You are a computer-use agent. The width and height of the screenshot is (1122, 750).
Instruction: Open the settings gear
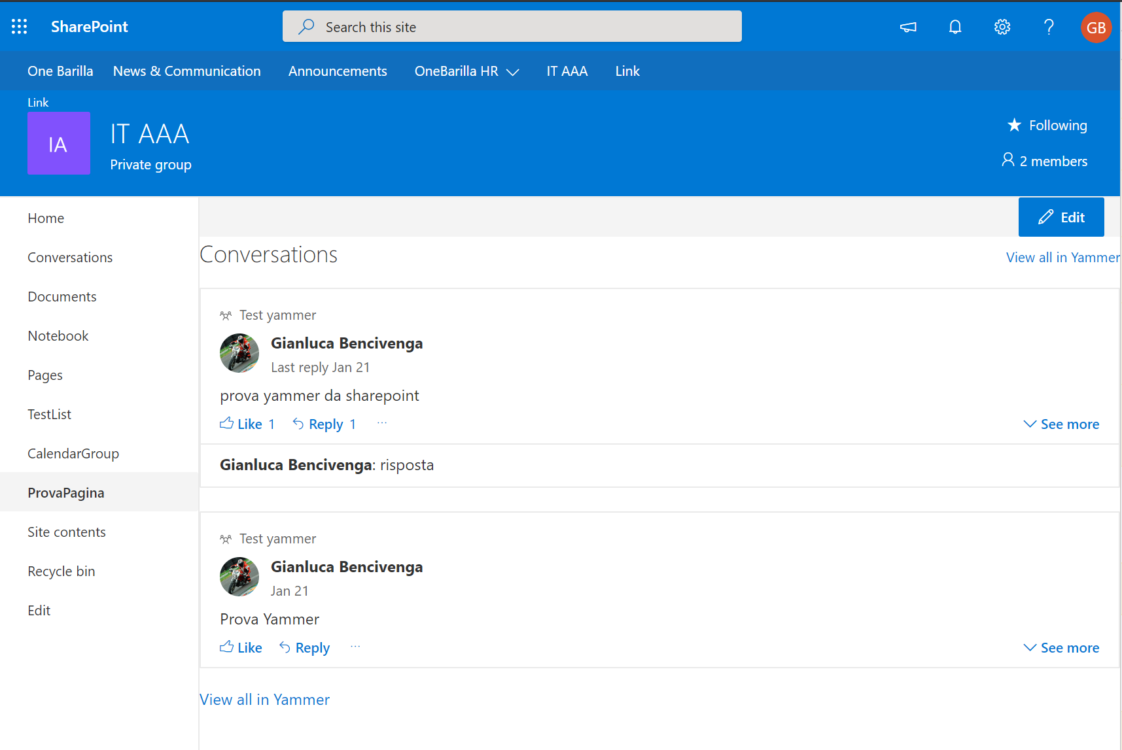pos(1002,27)
